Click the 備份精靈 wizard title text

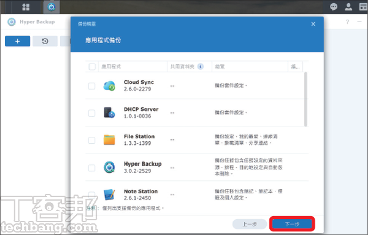[87, 24]
